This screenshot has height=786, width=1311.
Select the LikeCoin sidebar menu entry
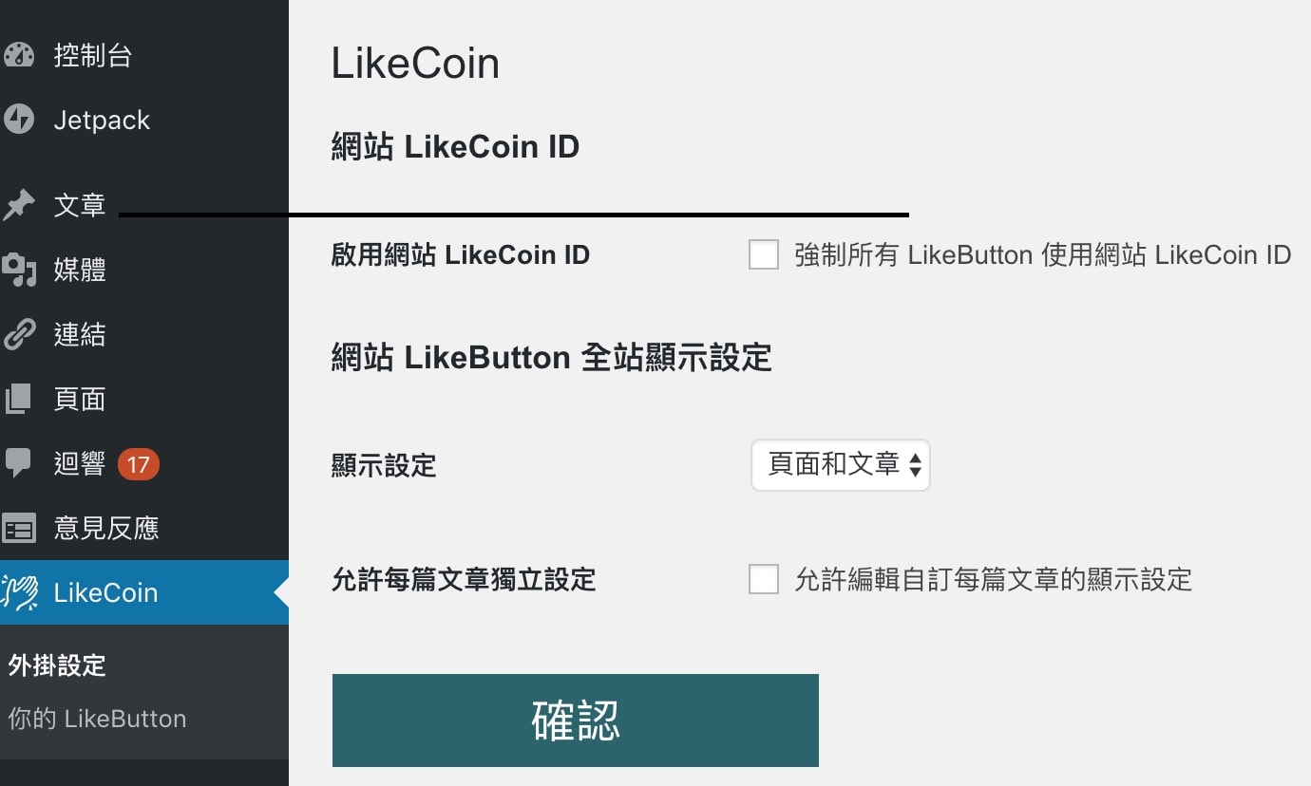[x=105, y=593]
